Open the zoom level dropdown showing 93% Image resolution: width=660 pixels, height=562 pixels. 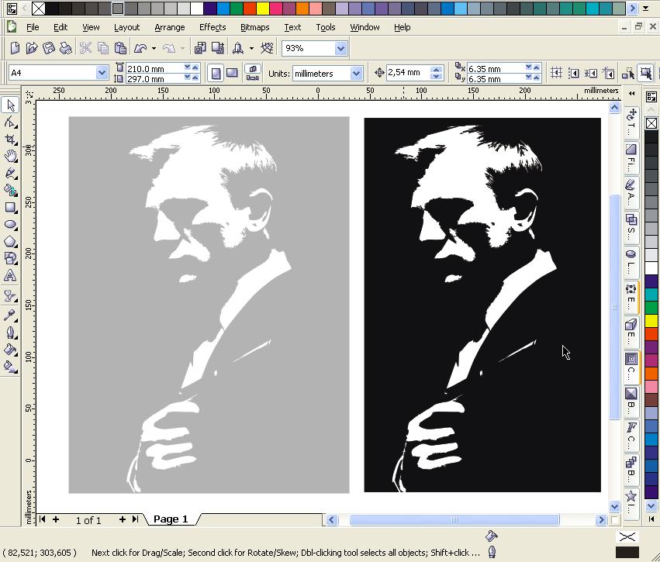(340, 48)
